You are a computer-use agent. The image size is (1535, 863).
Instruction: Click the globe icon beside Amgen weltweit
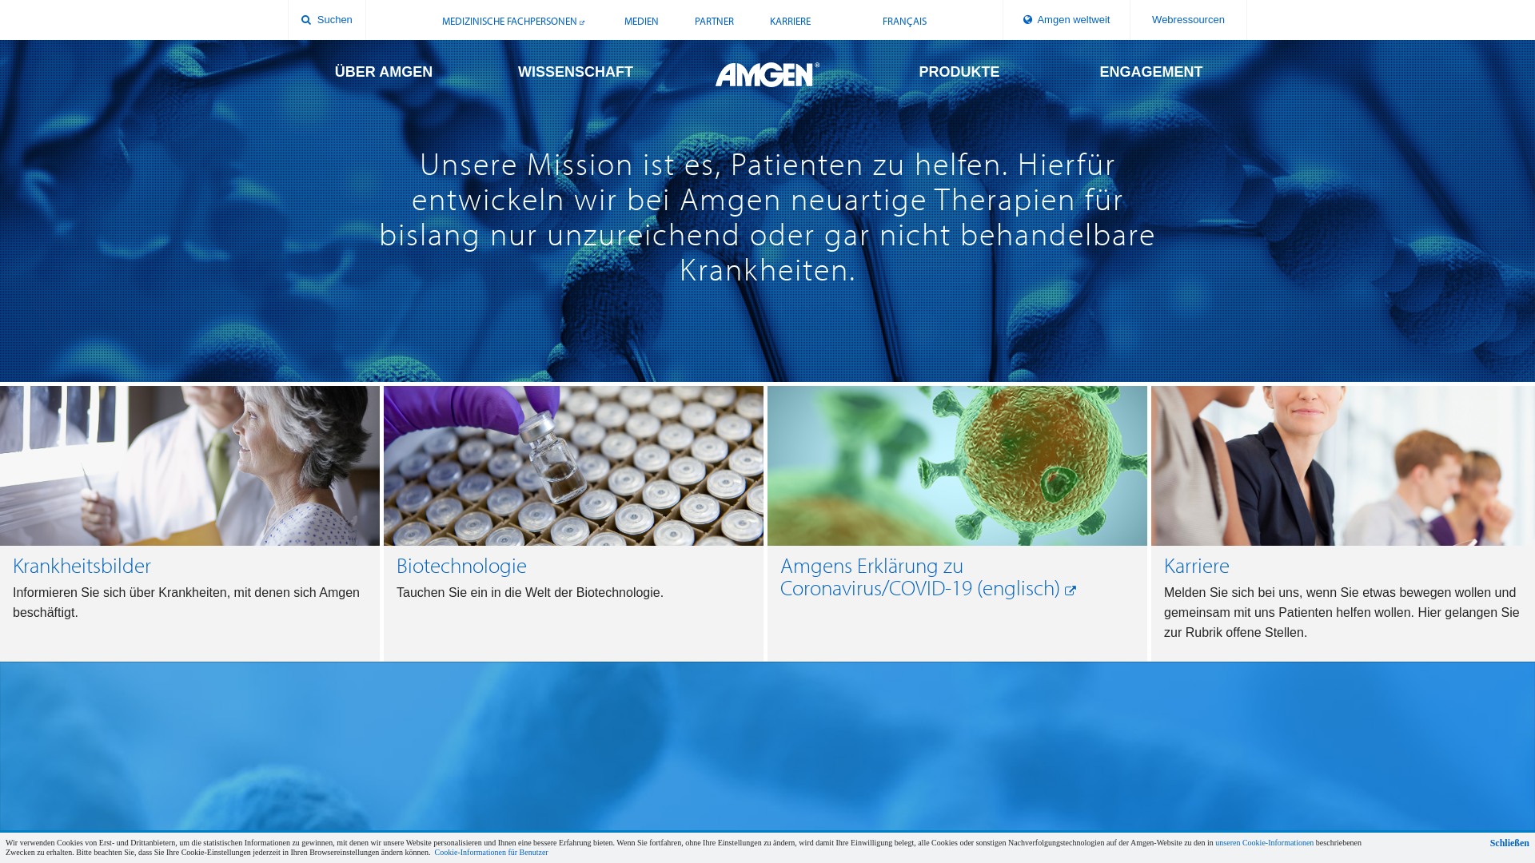click(x=1027, y=20)
